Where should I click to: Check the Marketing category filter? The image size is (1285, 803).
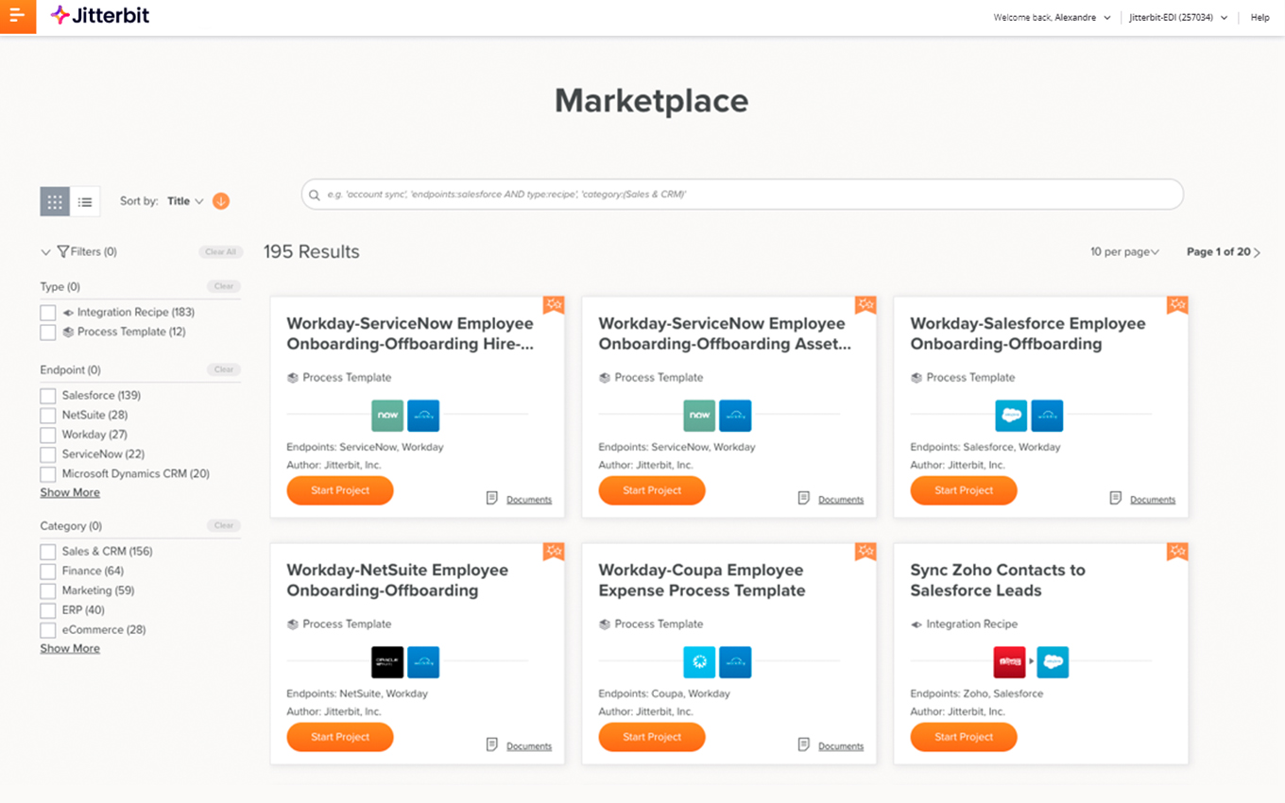tap(48, 591)
